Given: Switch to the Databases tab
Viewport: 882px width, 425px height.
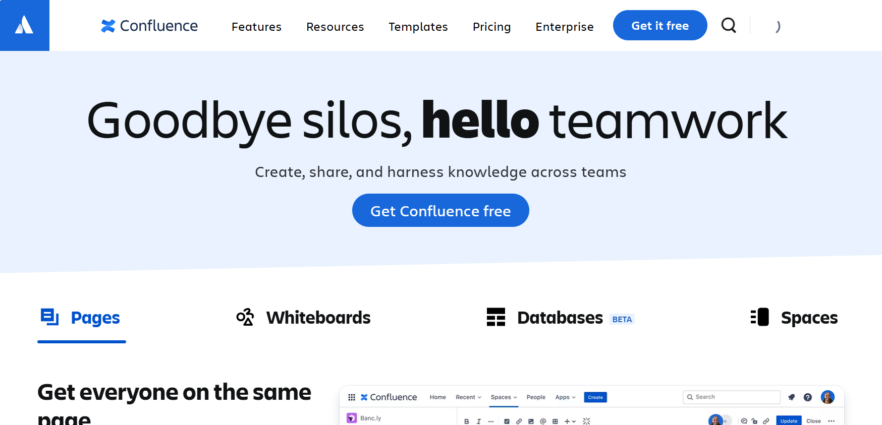Looking at the screenshot, I should [559, 318].
